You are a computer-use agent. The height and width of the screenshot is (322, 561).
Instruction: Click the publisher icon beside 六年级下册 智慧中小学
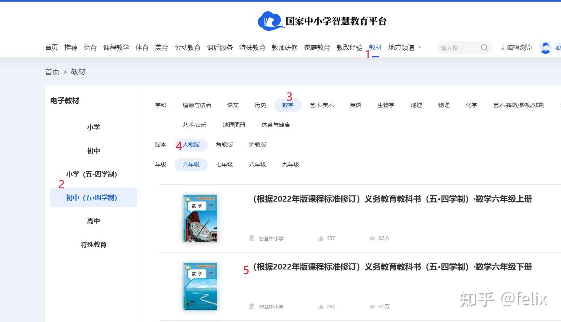tap(252, 307)
